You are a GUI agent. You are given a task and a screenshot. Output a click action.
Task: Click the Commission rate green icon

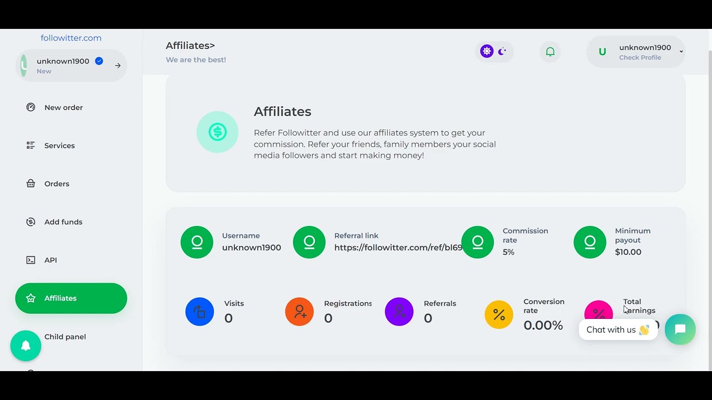(477, 242)
